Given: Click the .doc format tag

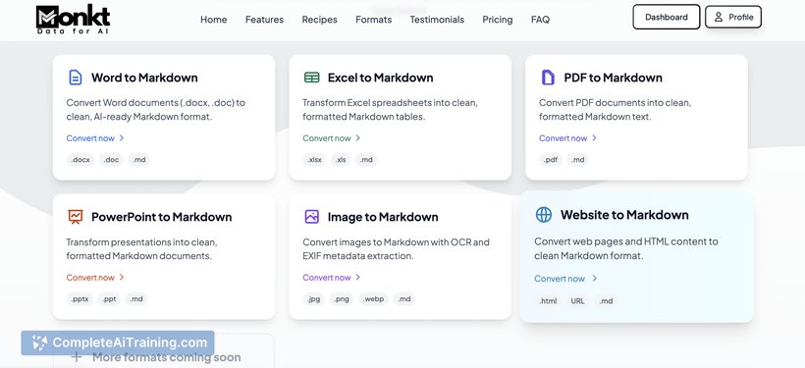Looking at the screenshot, I should (111, 160).
